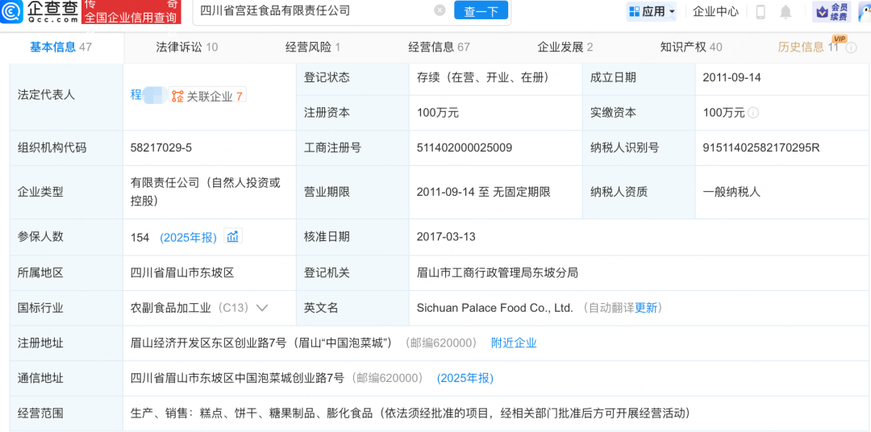Click the 经营范围 business scope description
This screenshot has height=432, width=871.
coord(410,413)
